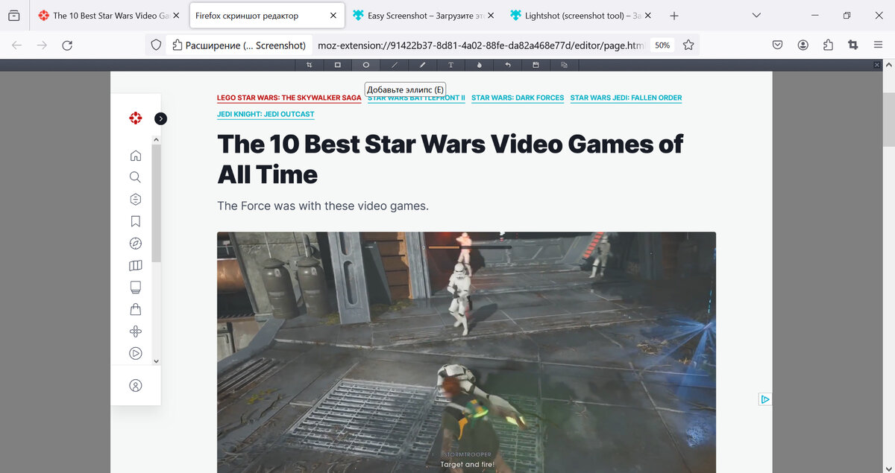The height and width of the screenshot is (473, 895).
Task: Click the sidebar bookmark icon
Action: tap(135, 221)
